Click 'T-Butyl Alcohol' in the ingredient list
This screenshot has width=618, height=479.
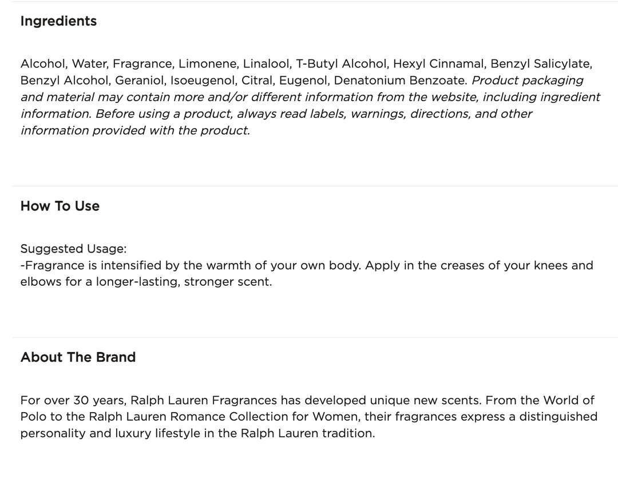point(341,64)
